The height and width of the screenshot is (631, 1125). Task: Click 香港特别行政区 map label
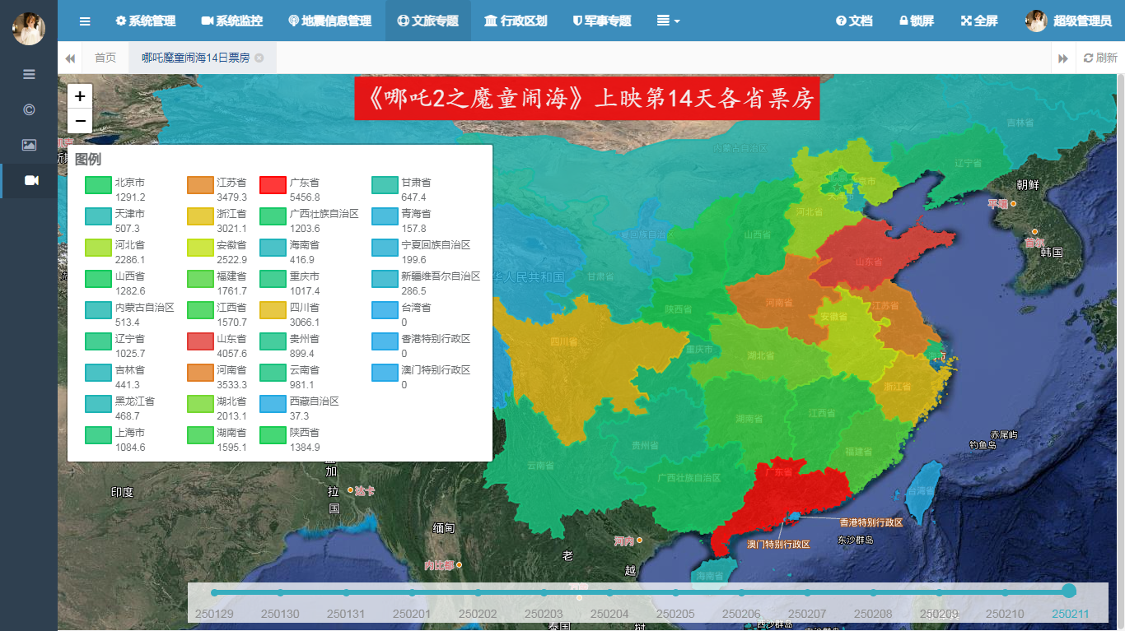[x=871, y=522]
